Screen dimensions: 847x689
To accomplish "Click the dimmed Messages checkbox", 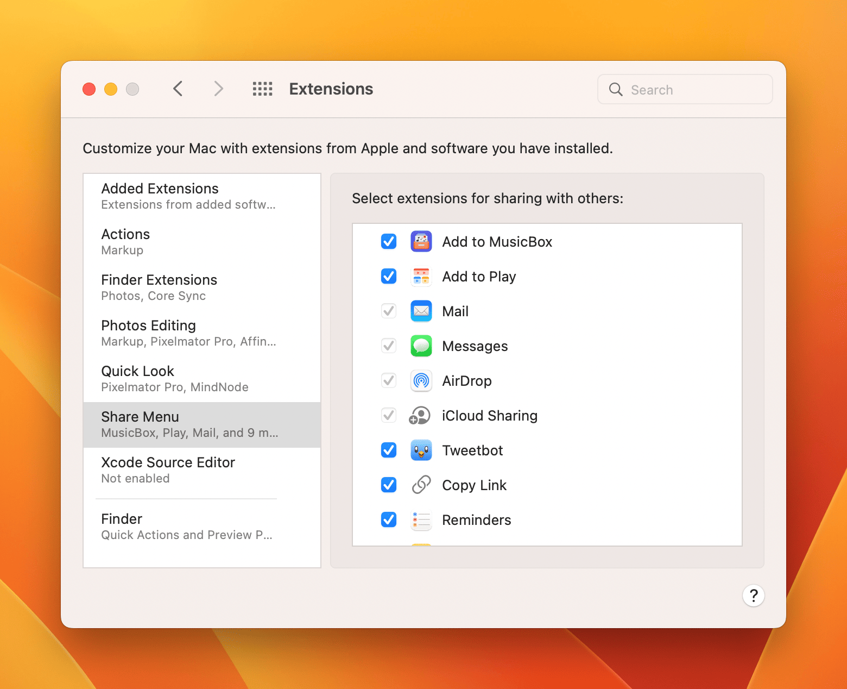I will [x=389, y=346].
